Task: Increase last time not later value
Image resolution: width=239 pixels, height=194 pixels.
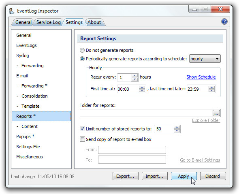Action: click(x=211, y=87)
